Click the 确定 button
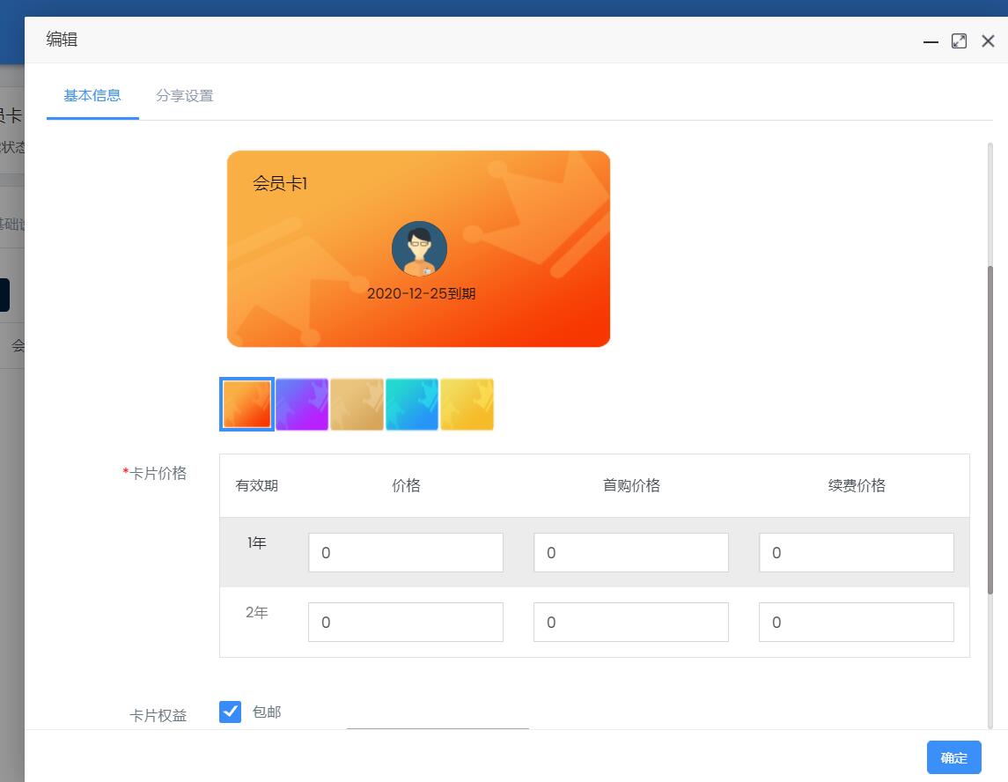Viewport: 1008px width, 782px height. 954,757
